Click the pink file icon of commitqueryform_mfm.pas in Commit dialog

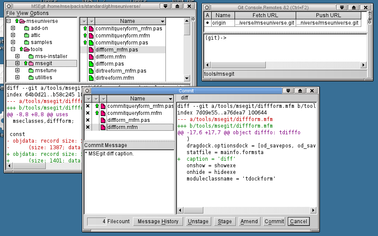click(103, 106)
